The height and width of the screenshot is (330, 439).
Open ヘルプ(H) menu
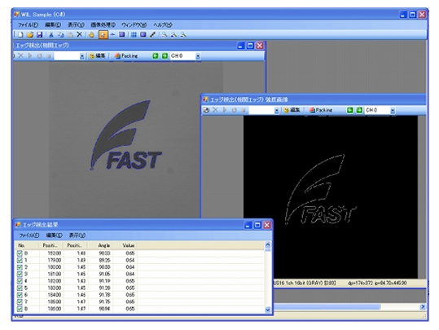(x=162, y=25)
